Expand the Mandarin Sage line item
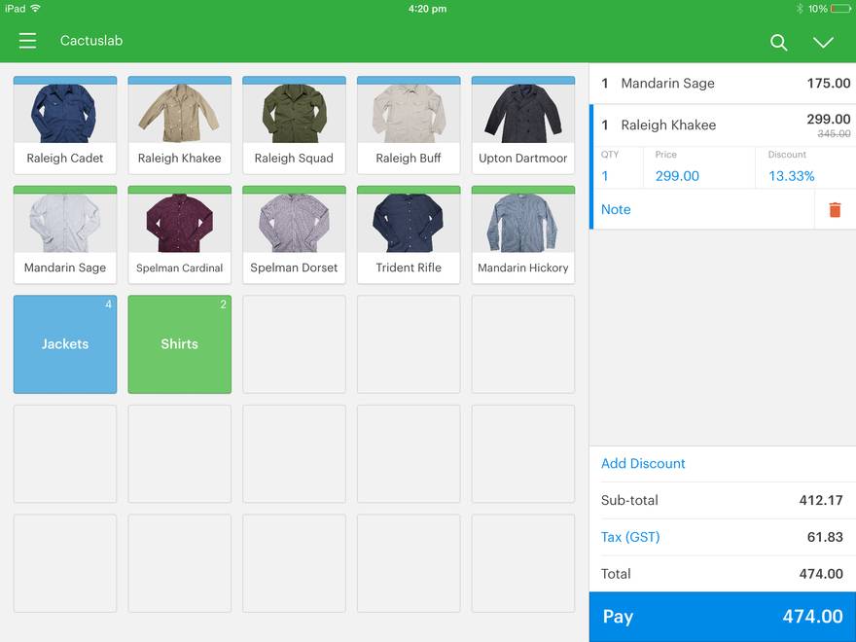Screen dimensions: 856x642 click(722, 84)
